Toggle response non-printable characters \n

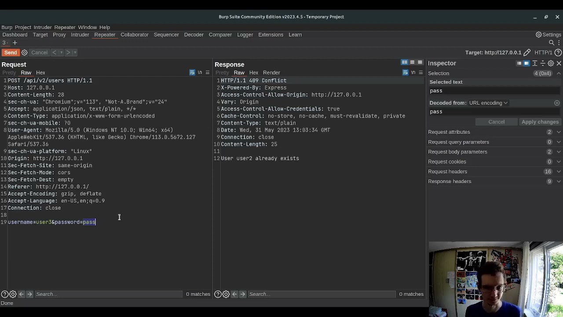tap(413, 73)
